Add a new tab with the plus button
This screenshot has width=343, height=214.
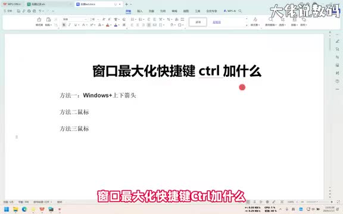pos(126,4)
